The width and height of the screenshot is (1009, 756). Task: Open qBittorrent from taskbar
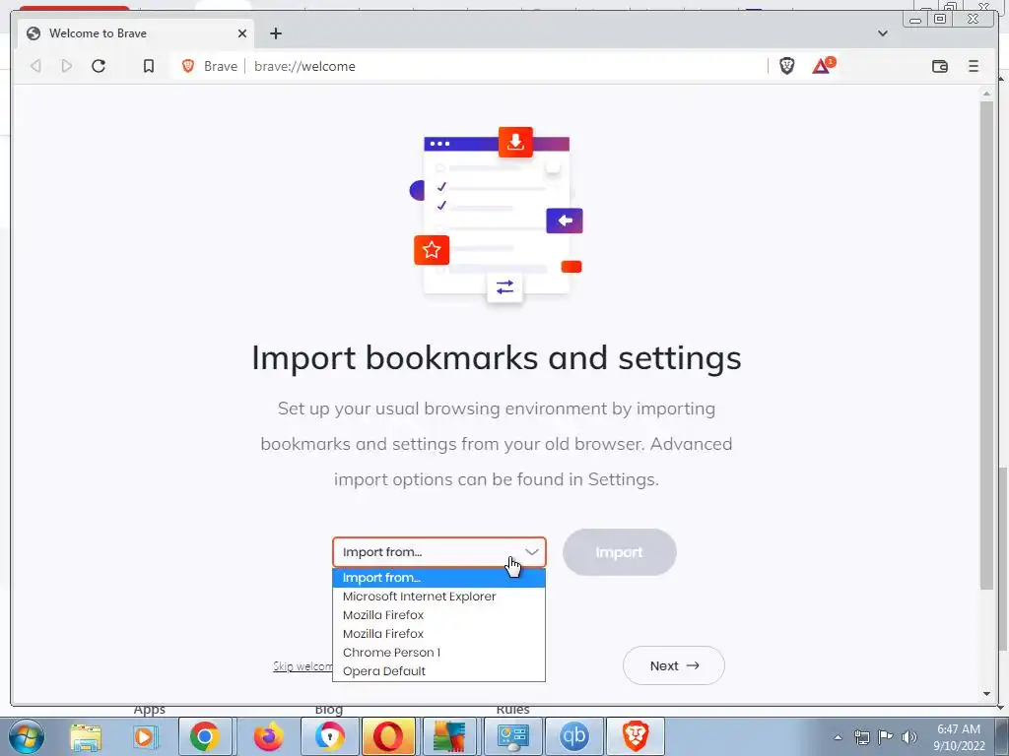point(574,736)
